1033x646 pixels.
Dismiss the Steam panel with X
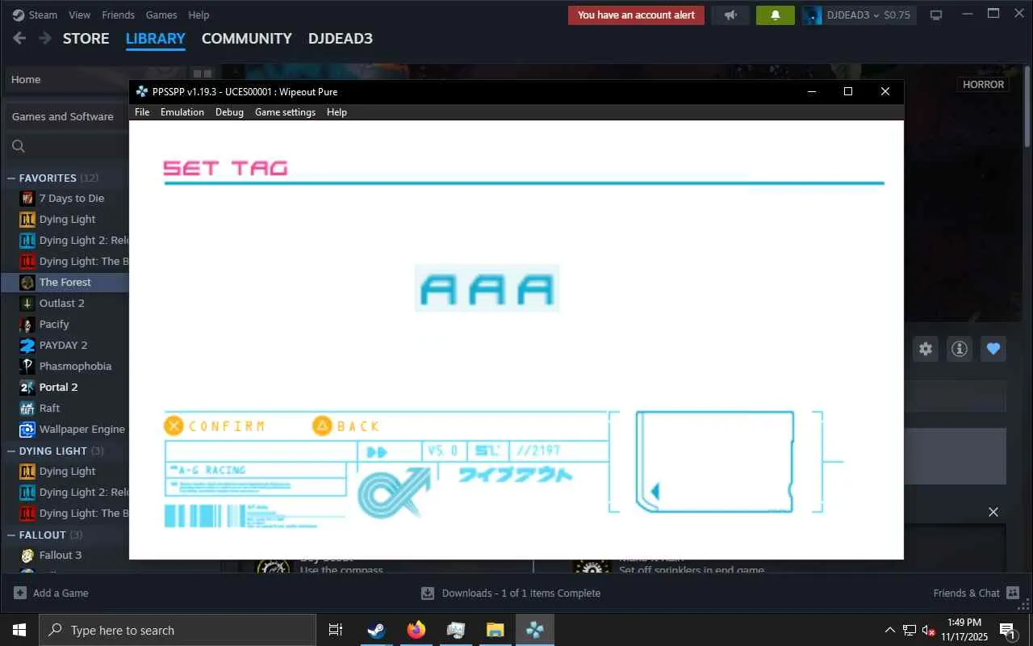tap(993, 512)
